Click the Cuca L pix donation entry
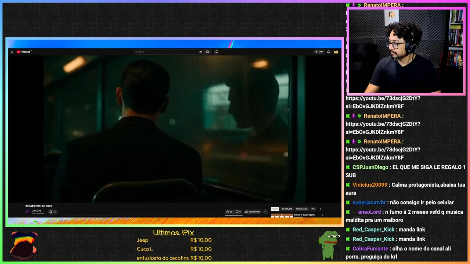The width and height of the screenshot is (470, 264). pos(174,249)
